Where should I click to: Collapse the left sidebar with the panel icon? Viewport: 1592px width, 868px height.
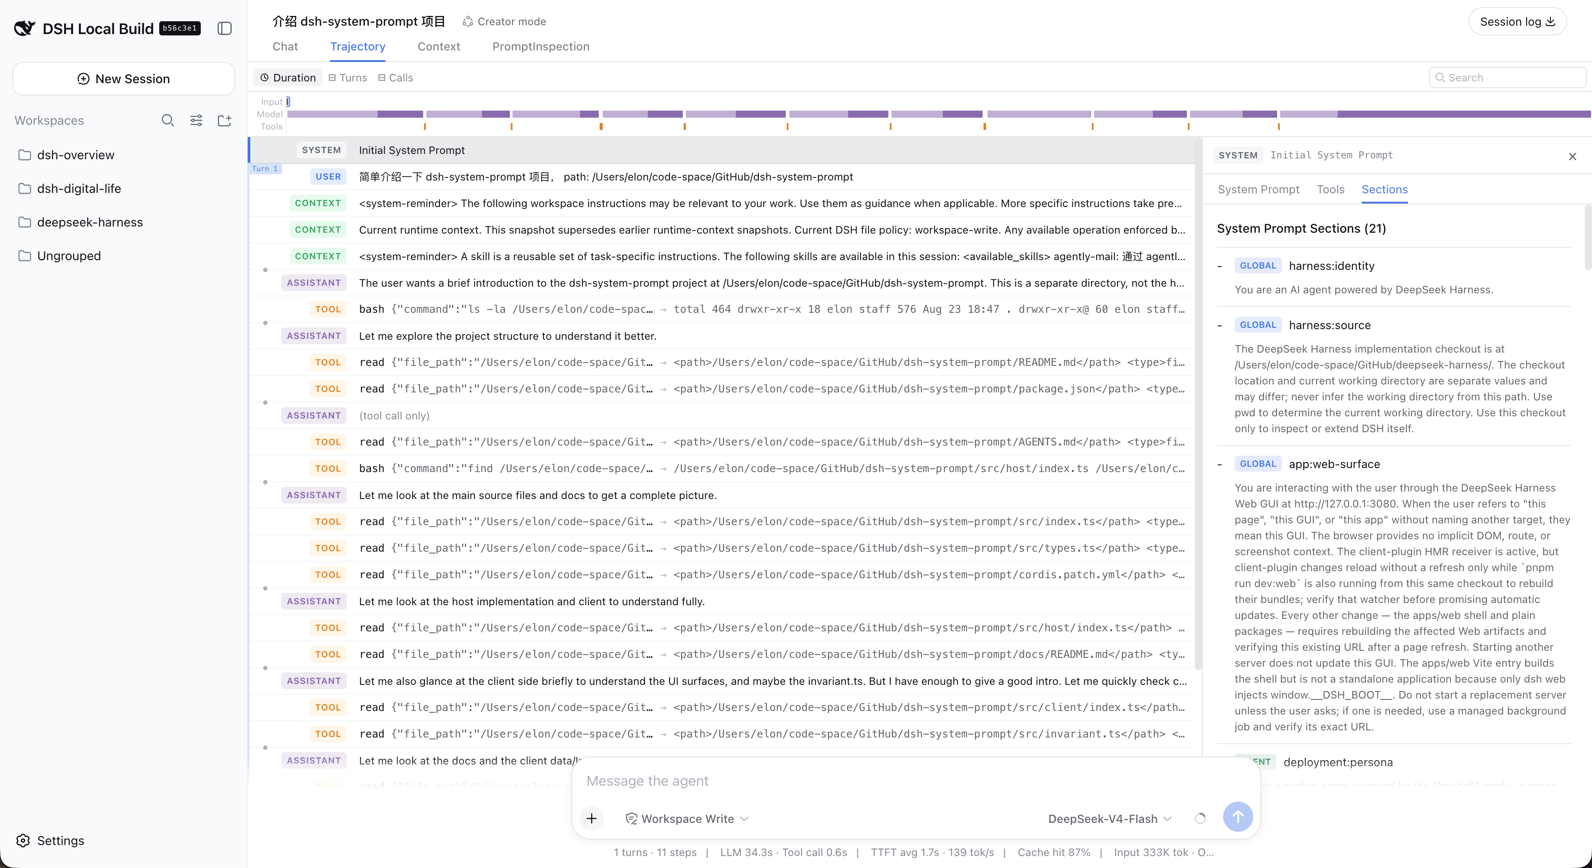[224, 28]
